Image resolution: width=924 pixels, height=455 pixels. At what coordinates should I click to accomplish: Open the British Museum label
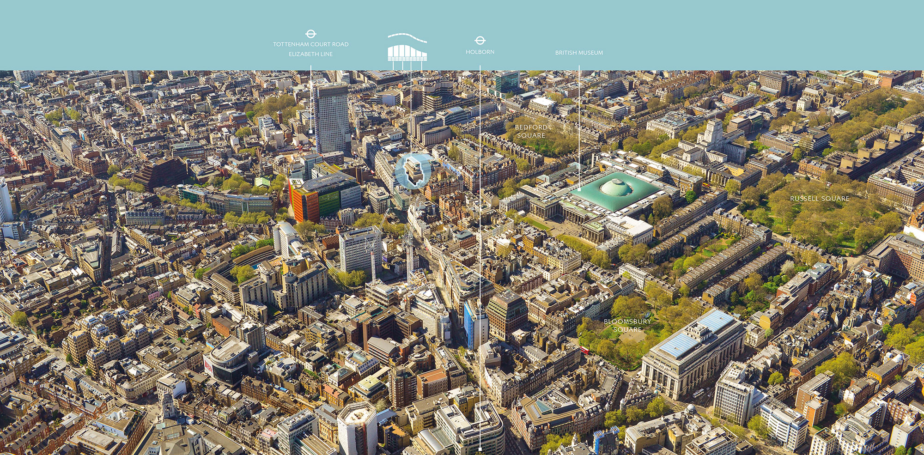(579, 53)
